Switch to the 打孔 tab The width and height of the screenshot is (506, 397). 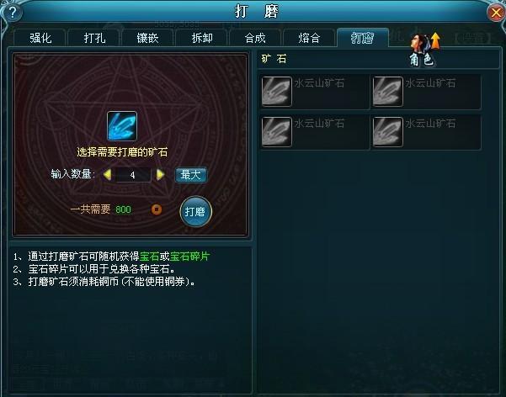coord(94,38)
